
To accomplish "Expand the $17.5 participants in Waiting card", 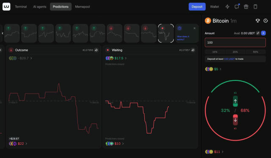I will tap(116, 58).
